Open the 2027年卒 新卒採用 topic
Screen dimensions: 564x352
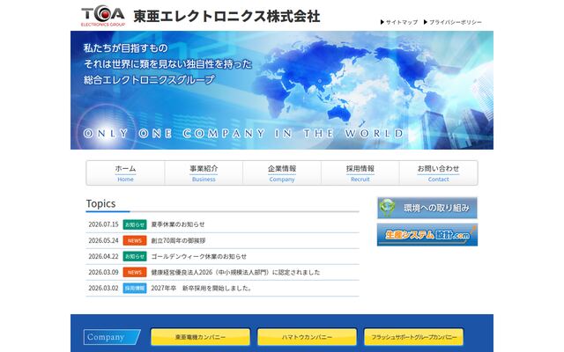point(202,288)
